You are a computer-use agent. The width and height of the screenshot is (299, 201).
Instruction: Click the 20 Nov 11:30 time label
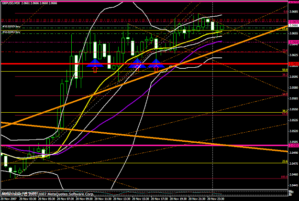click(103, 199)
